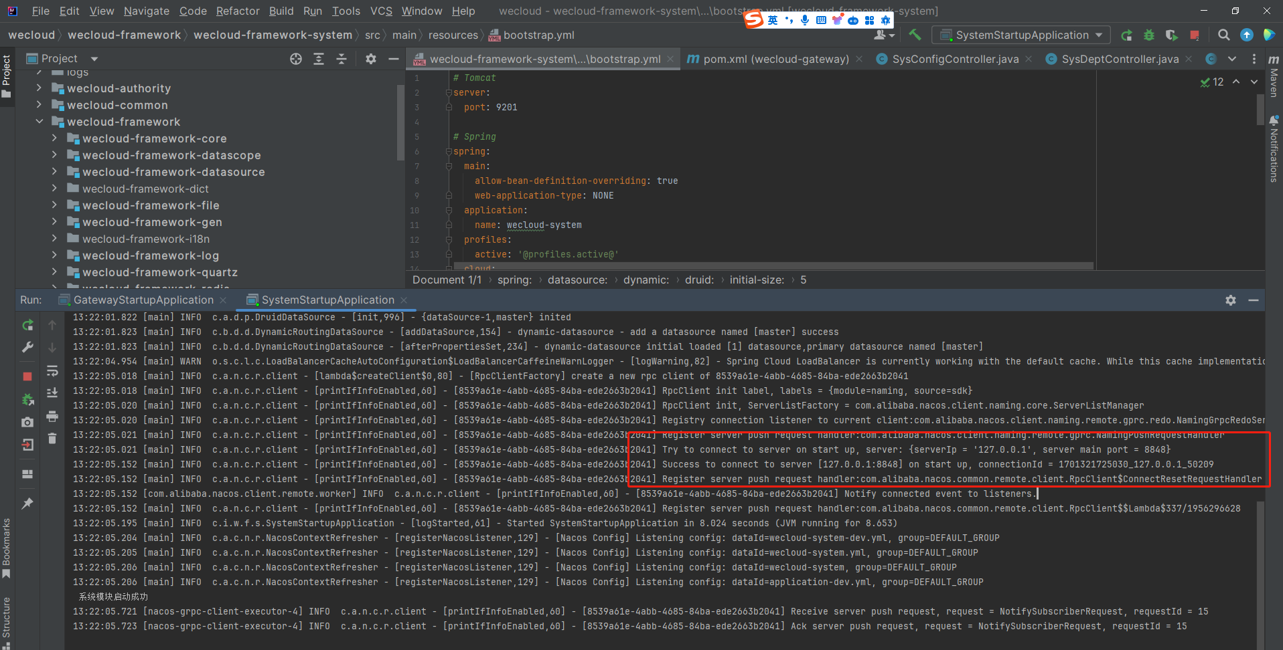Toggle the Notifications side panel
Screen dimensions: 1283x650
point(1274,148)
